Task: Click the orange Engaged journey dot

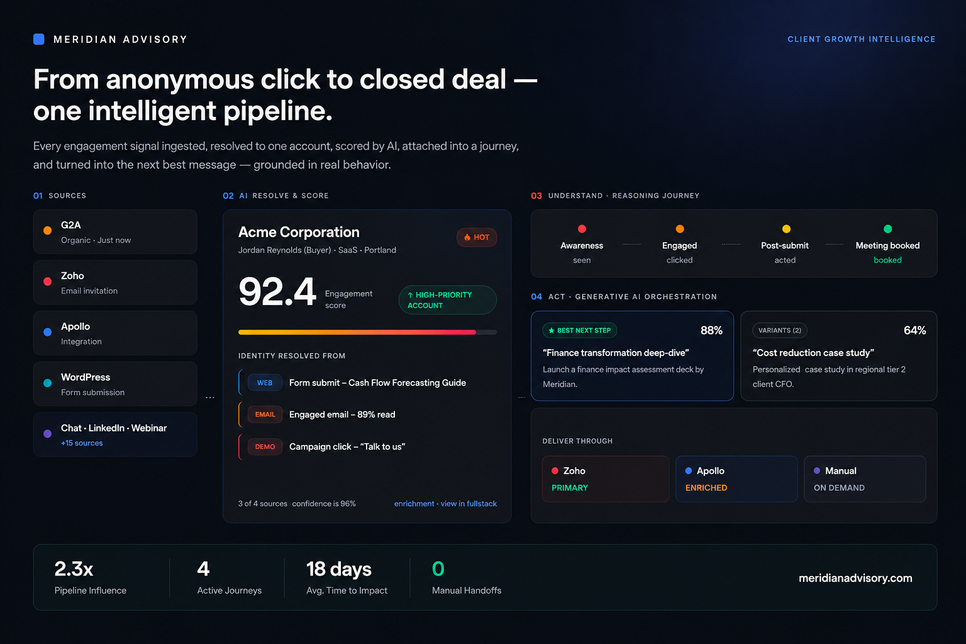Action: [680, 229]
